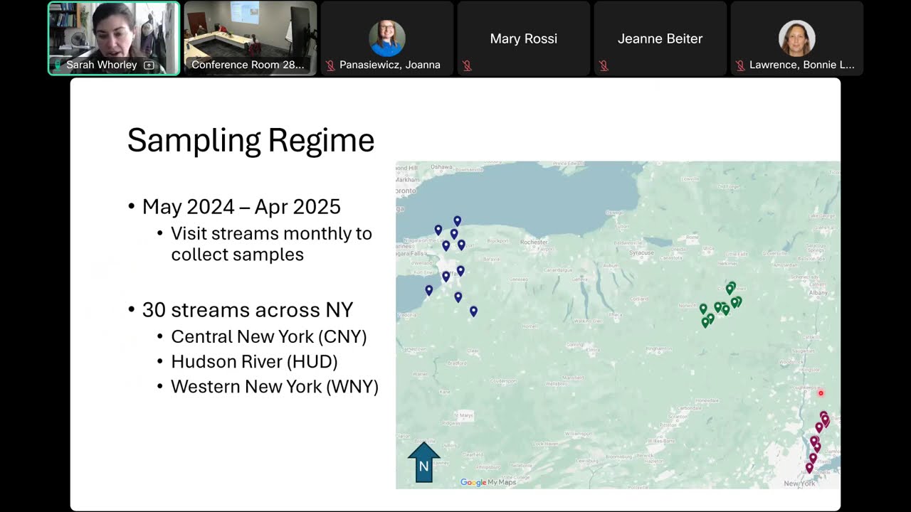
Task: Click the Old Forge label on the map
Action: (729, 186)
